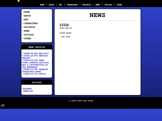The height and width of the screenshot is (121, 162).
Task: Go to HOME from the sidebar list
Action: (27, 12)
